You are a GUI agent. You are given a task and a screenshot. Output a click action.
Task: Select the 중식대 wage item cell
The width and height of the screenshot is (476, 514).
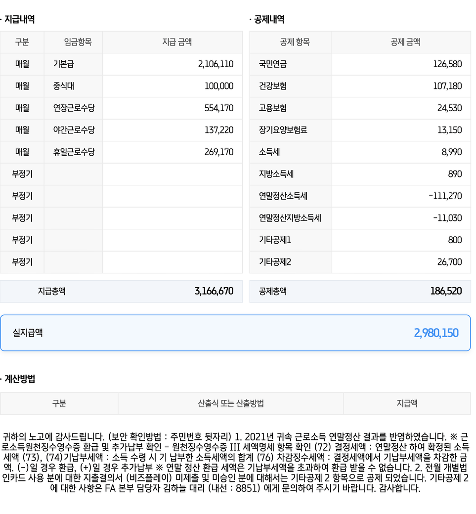[x=64, y=86]
